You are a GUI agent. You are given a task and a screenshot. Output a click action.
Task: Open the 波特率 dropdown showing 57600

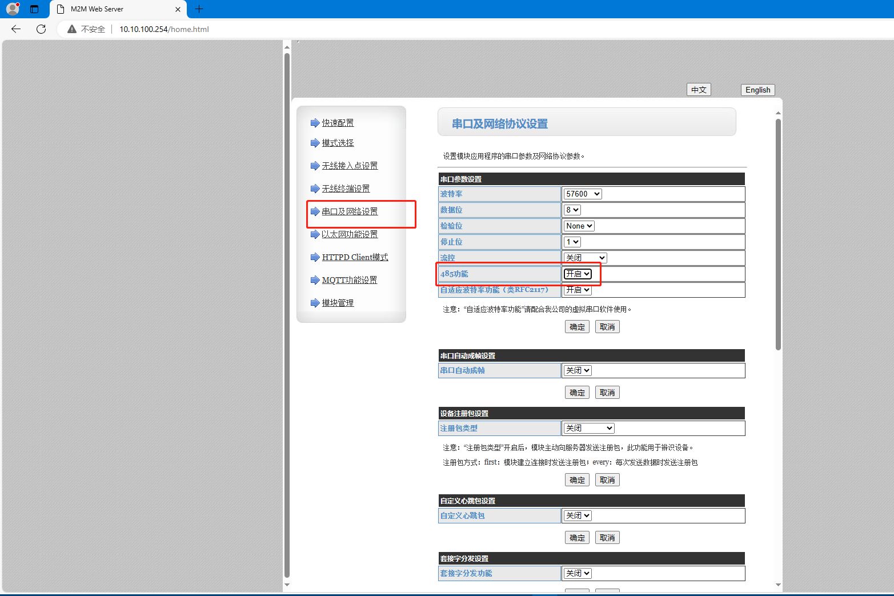(x=583, y=194)
